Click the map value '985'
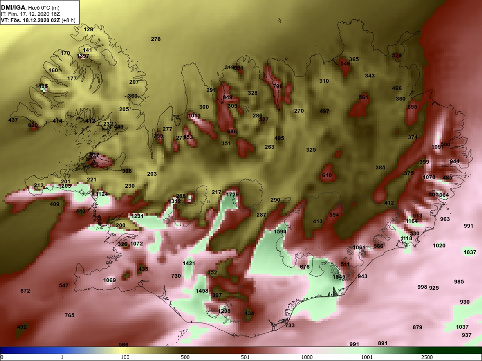 coord(459,282)
